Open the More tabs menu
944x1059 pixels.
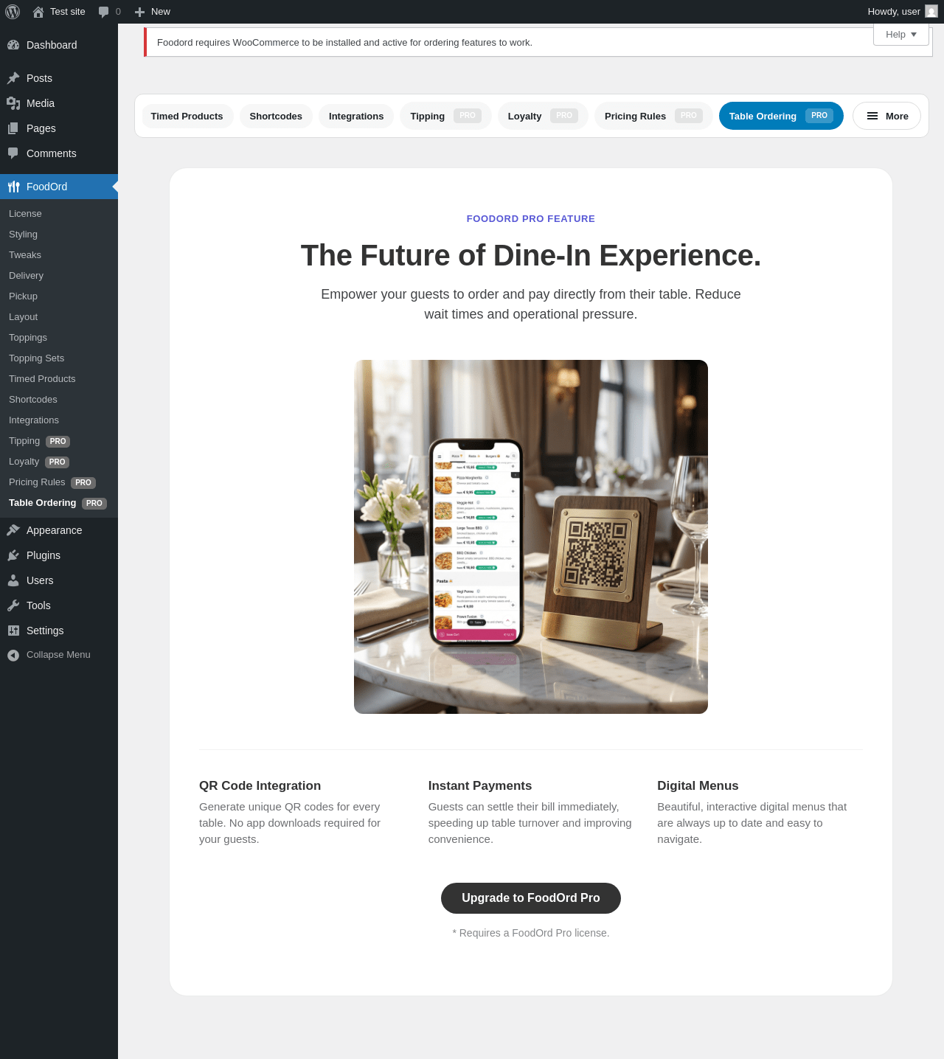pos(886,116)
